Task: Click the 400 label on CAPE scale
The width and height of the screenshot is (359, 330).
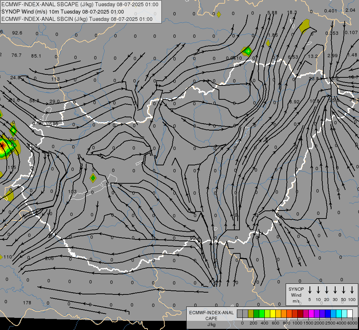Action: [x=264, y=323]
